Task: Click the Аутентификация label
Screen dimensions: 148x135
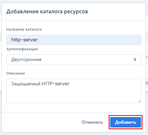Action: pyautogui.click(x=22, y=49)
